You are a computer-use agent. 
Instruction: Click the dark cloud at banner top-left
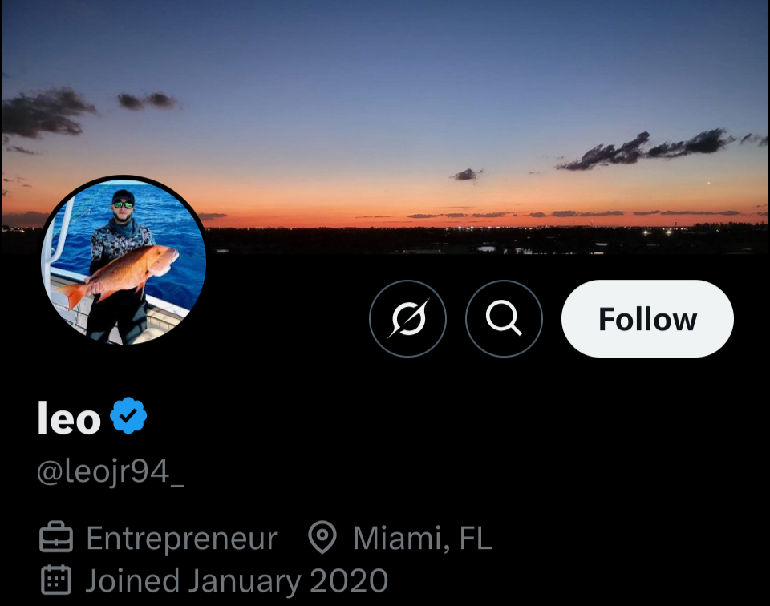(48, 112)
